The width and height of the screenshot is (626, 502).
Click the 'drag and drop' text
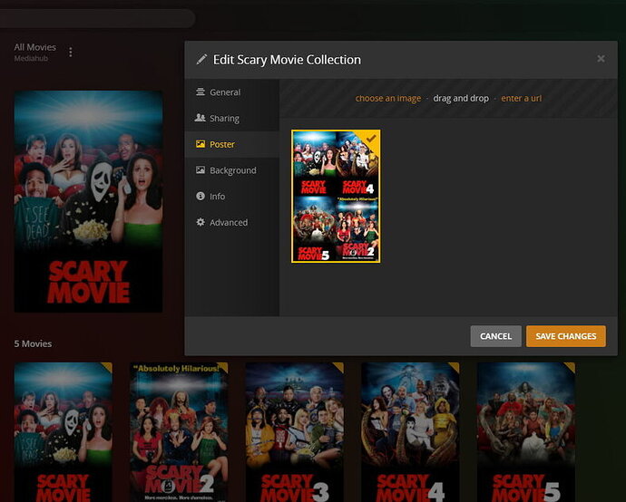(461, 99)
